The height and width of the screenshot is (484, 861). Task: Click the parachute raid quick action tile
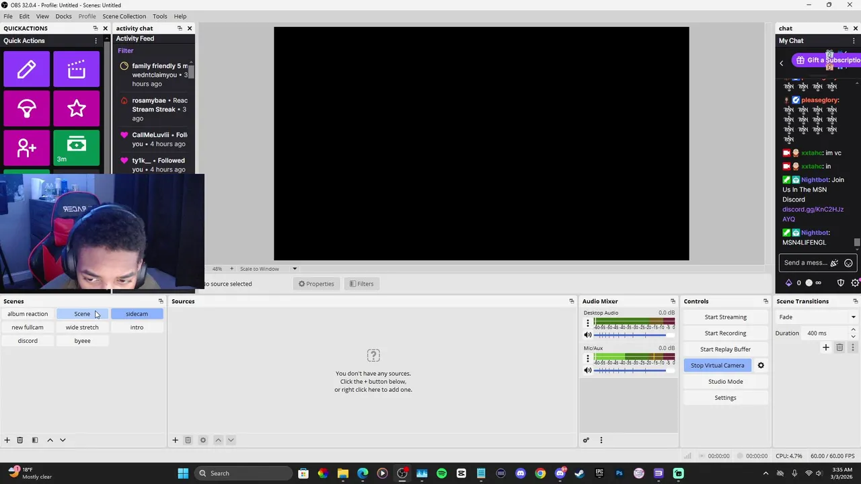(27, 108)
